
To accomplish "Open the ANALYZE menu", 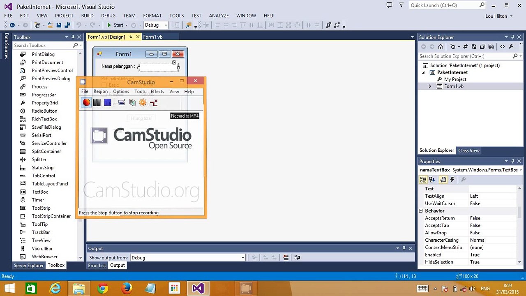I will click(x=219, y=16).
